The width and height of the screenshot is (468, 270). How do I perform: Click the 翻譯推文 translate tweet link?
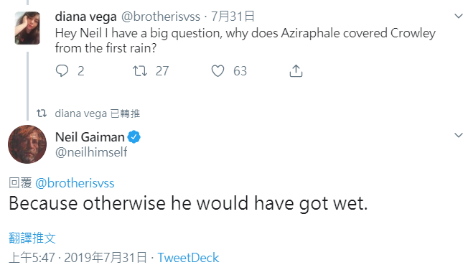click(x=32, y=238)
